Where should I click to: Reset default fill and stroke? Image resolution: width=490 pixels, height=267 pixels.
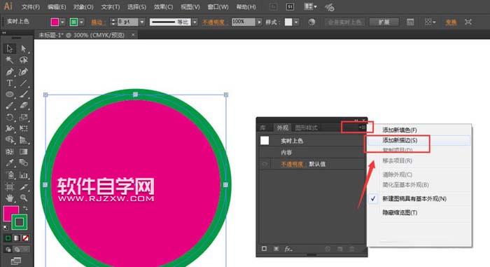click(6, 227)
